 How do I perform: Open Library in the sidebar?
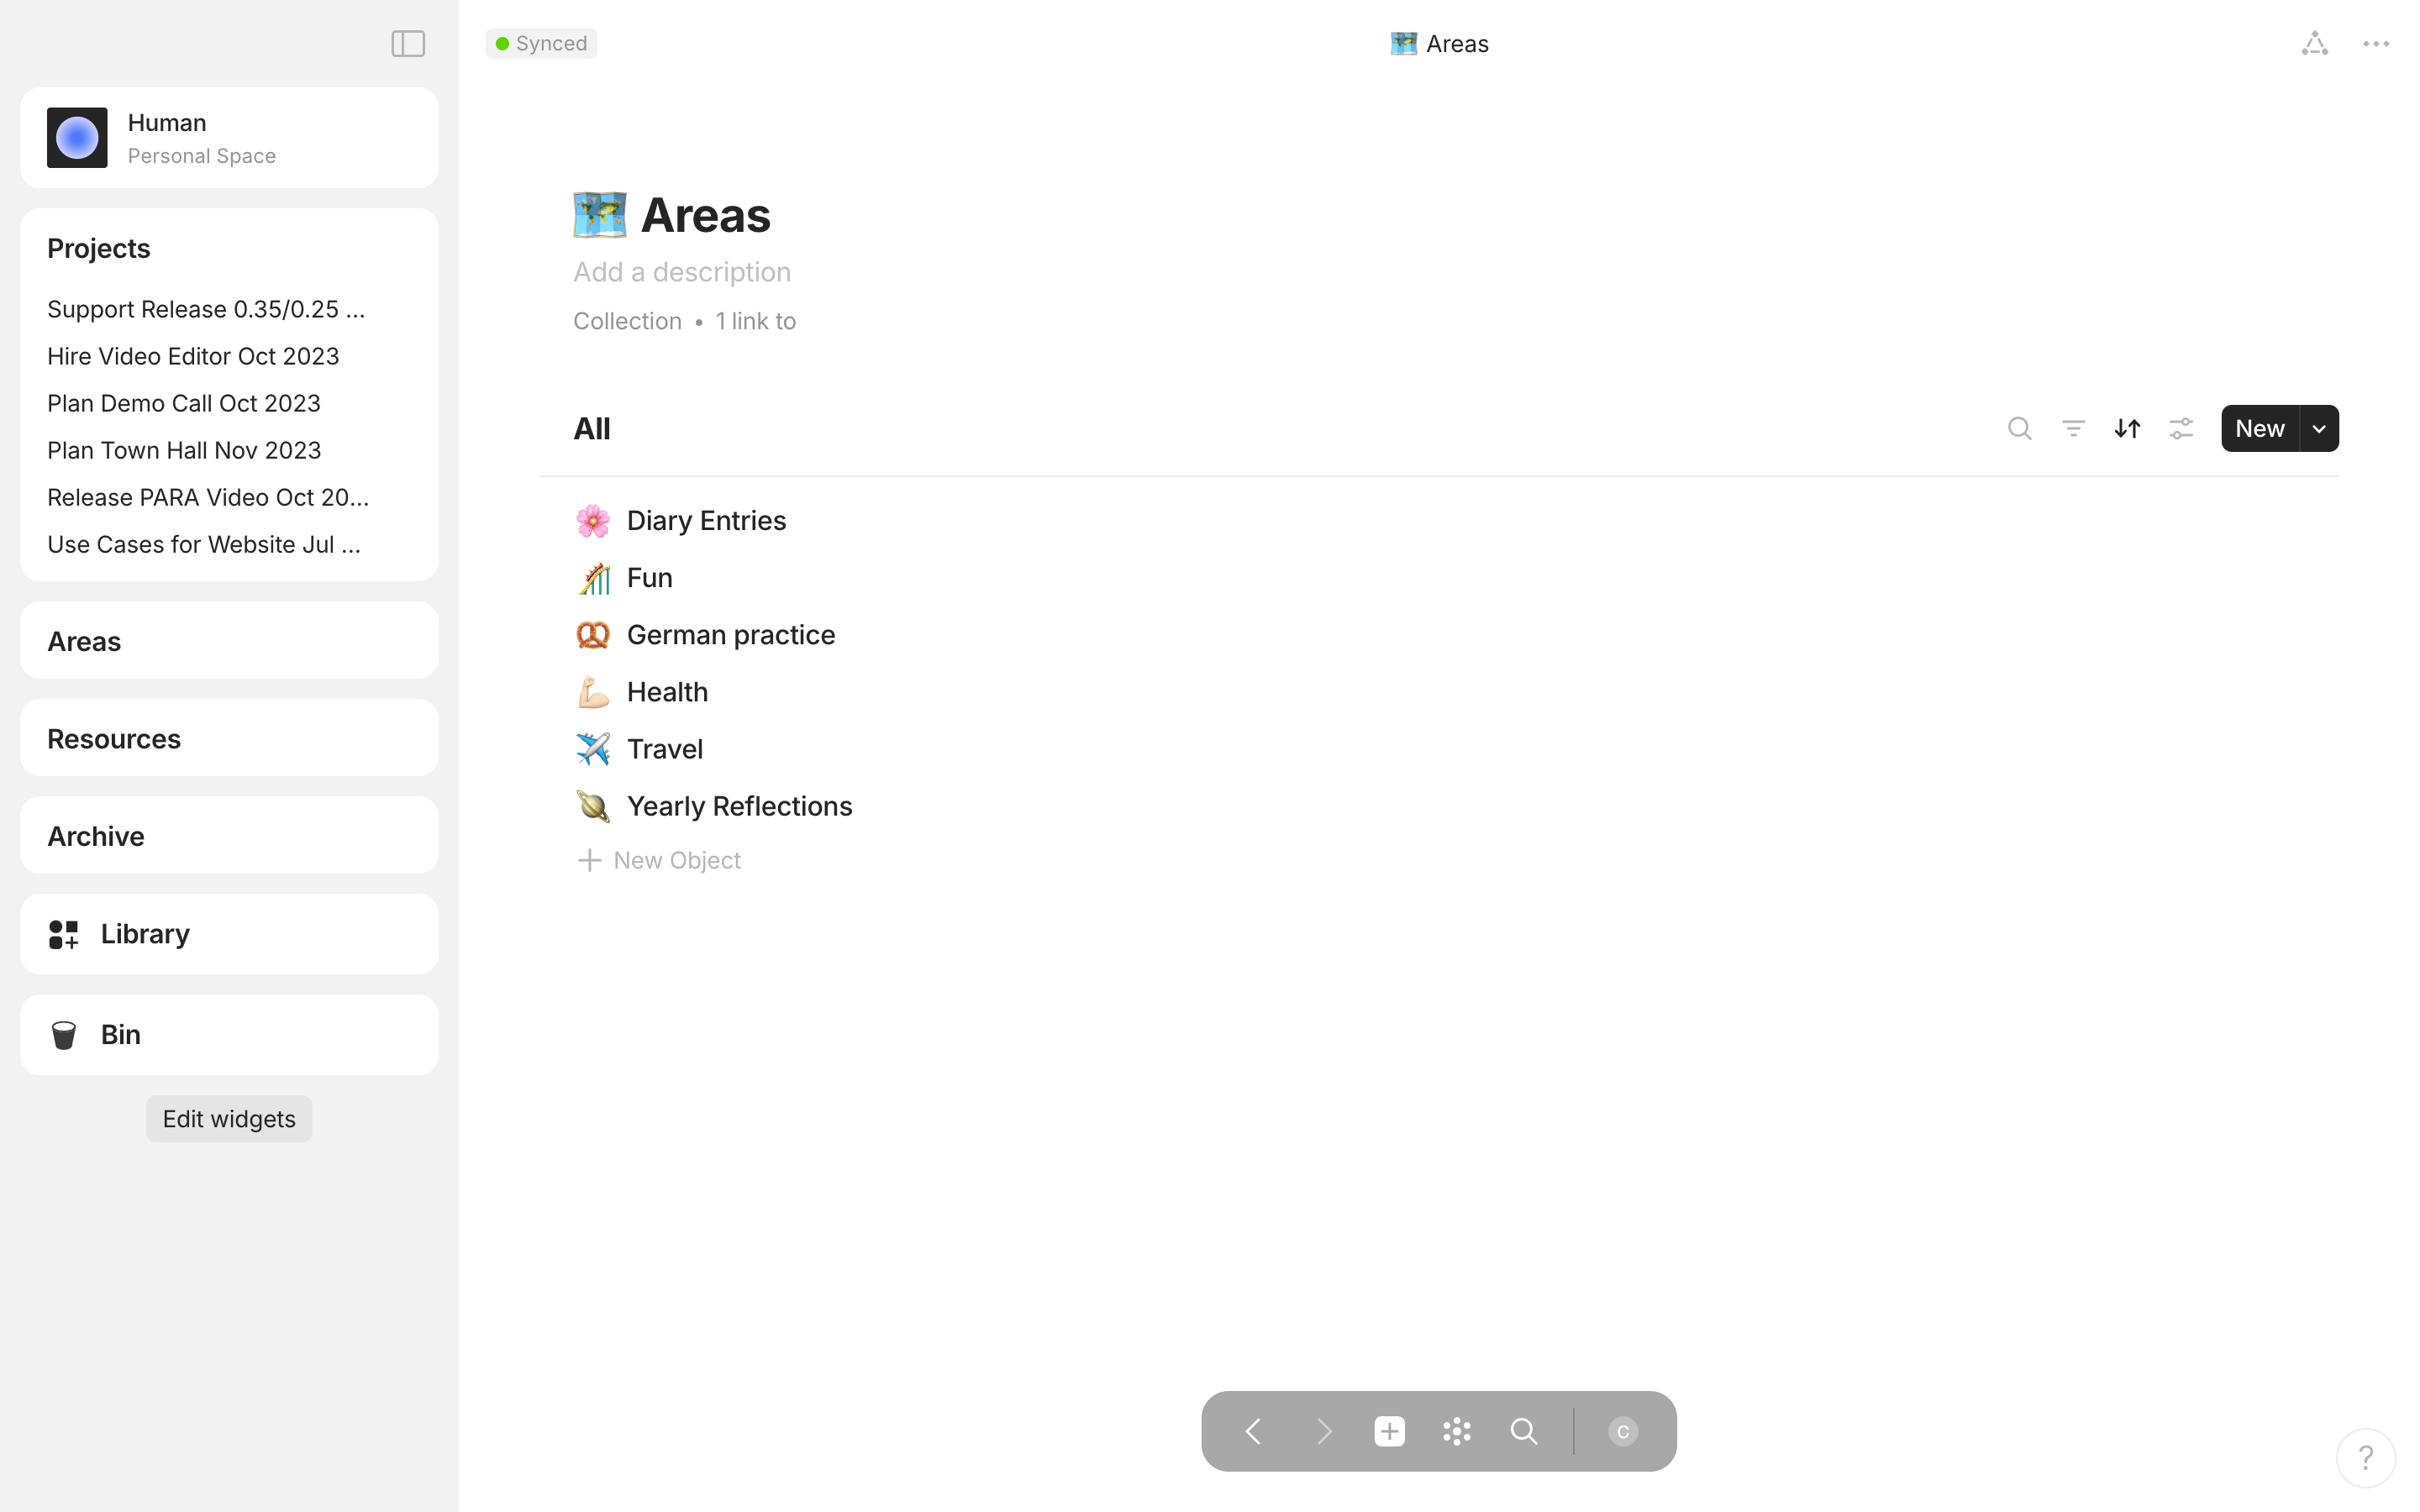pyautogui.click(x=145, y=934)
